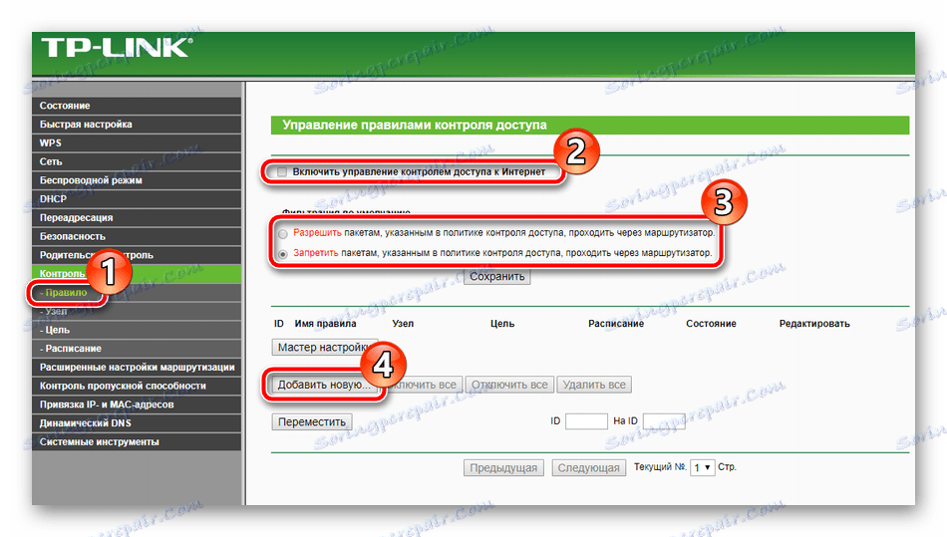Click the TP-LINK logo
This screenshot has height=537, width=947.
coord(117,48)
